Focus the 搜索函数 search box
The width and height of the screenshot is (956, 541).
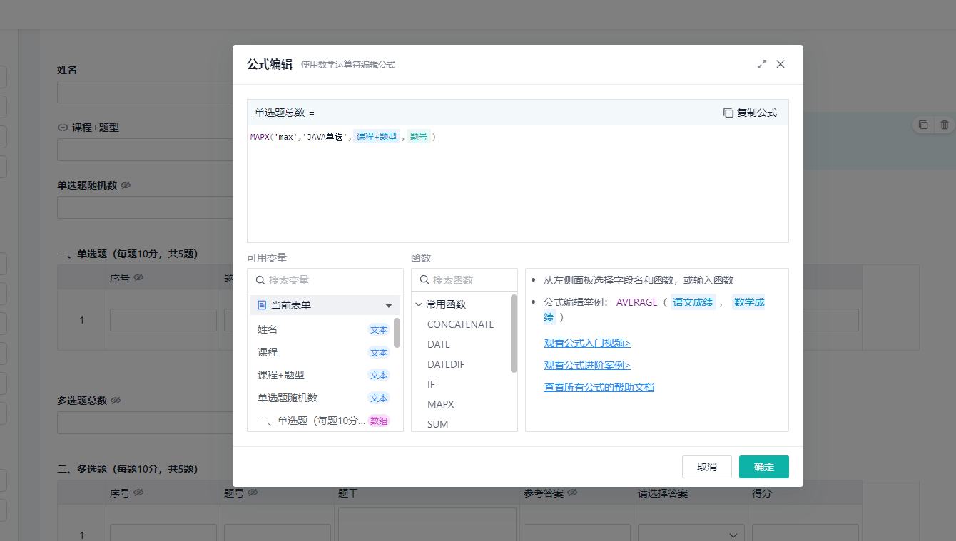[464, 280]
